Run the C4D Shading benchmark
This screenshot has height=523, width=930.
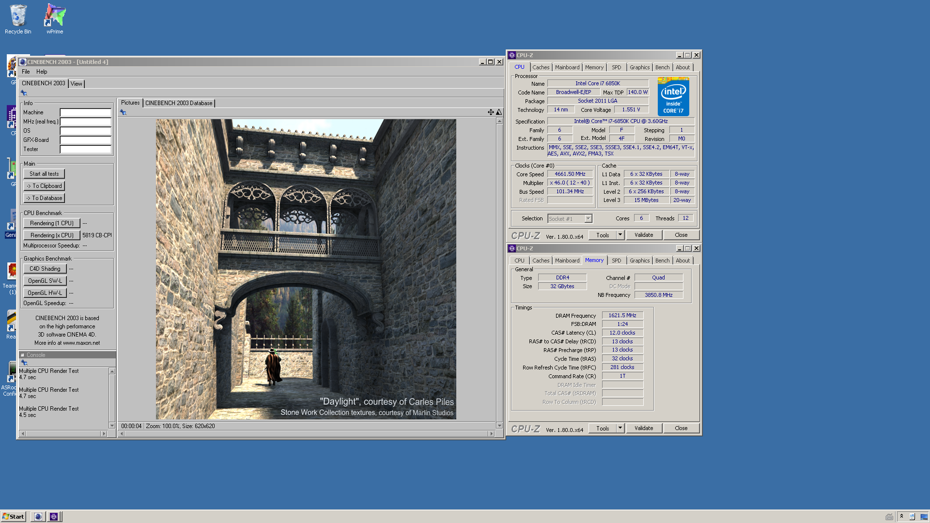tap(45, 269)
